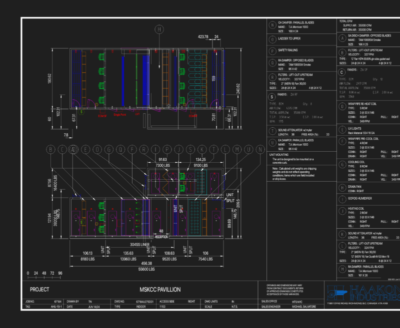Select legend bubble S beside FANSYS ZA RF

[x=271, y=97]
